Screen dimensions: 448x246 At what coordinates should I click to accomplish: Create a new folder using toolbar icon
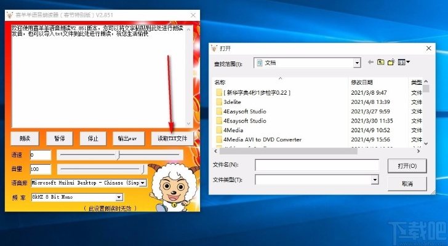tap(391, 62)
